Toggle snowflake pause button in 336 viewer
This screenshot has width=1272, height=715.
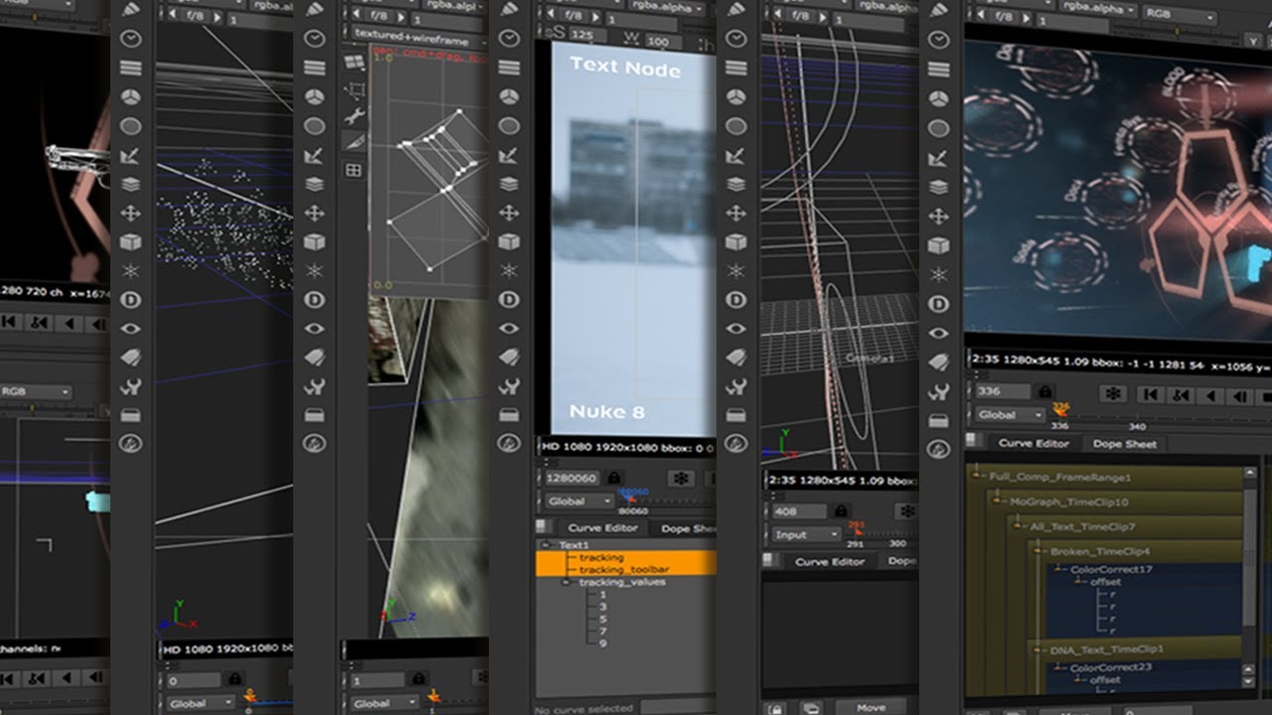point(1113,394)
